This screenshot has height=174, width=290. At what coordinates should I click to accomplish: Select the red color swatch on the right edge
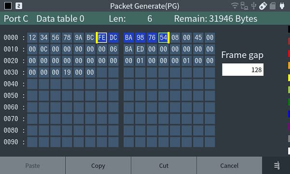point(289,54)
